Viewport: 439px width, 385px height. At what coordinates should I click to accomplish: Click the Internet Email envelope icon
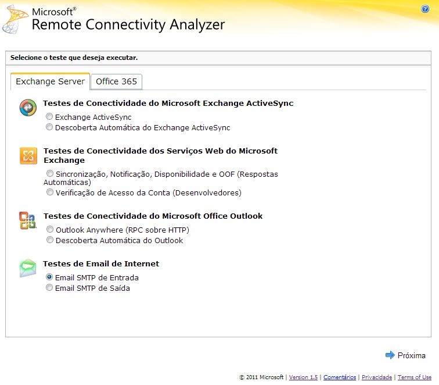27,268
